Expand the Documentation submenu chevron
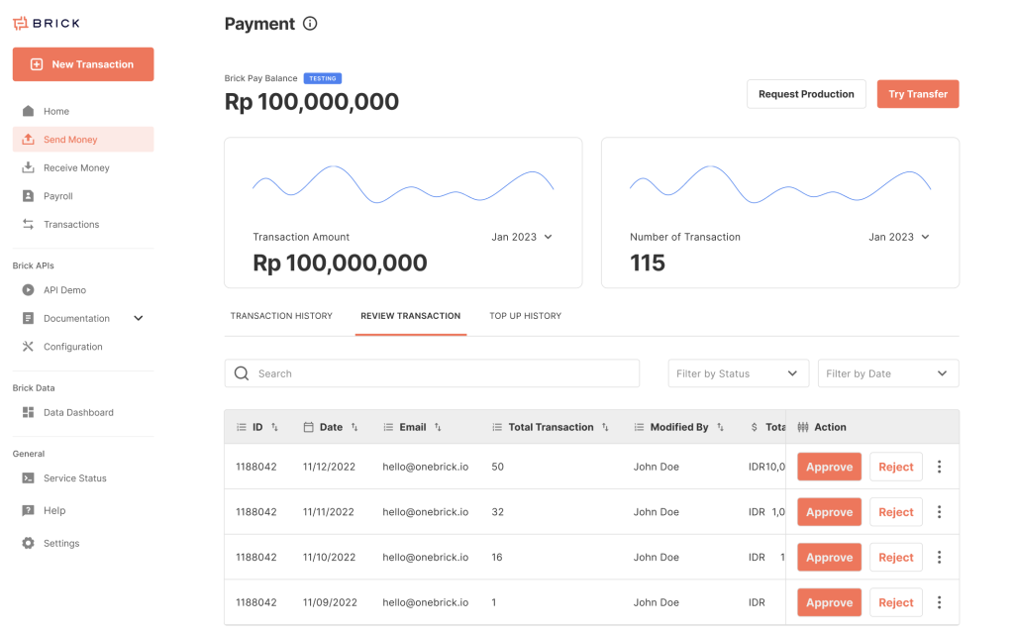The height and width of the screenshot is (634, 1014). 139,318
